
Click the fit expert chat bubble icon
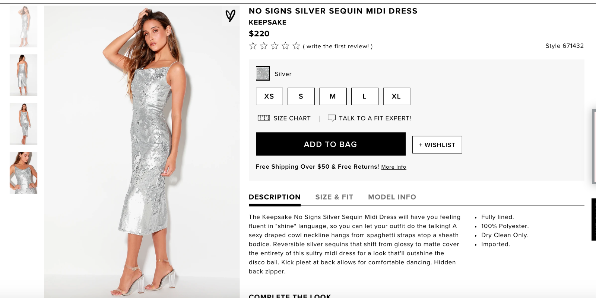(332, 118)
